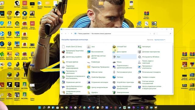Open Распознавание речи
The height and width of the screenshot is (110, 195).
122,72
